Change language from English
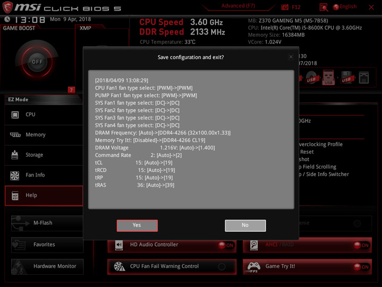 (345, 7)
